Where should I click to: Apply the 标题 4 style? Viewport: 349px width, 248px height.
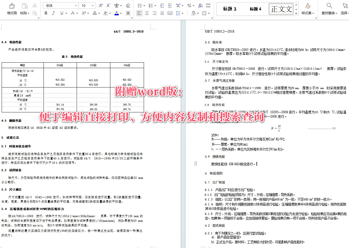click(255, 9)
